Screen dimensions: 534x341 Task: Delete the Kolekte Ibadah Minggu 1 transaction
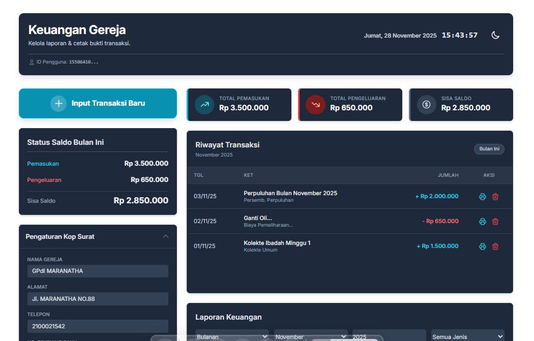[495, 246]
